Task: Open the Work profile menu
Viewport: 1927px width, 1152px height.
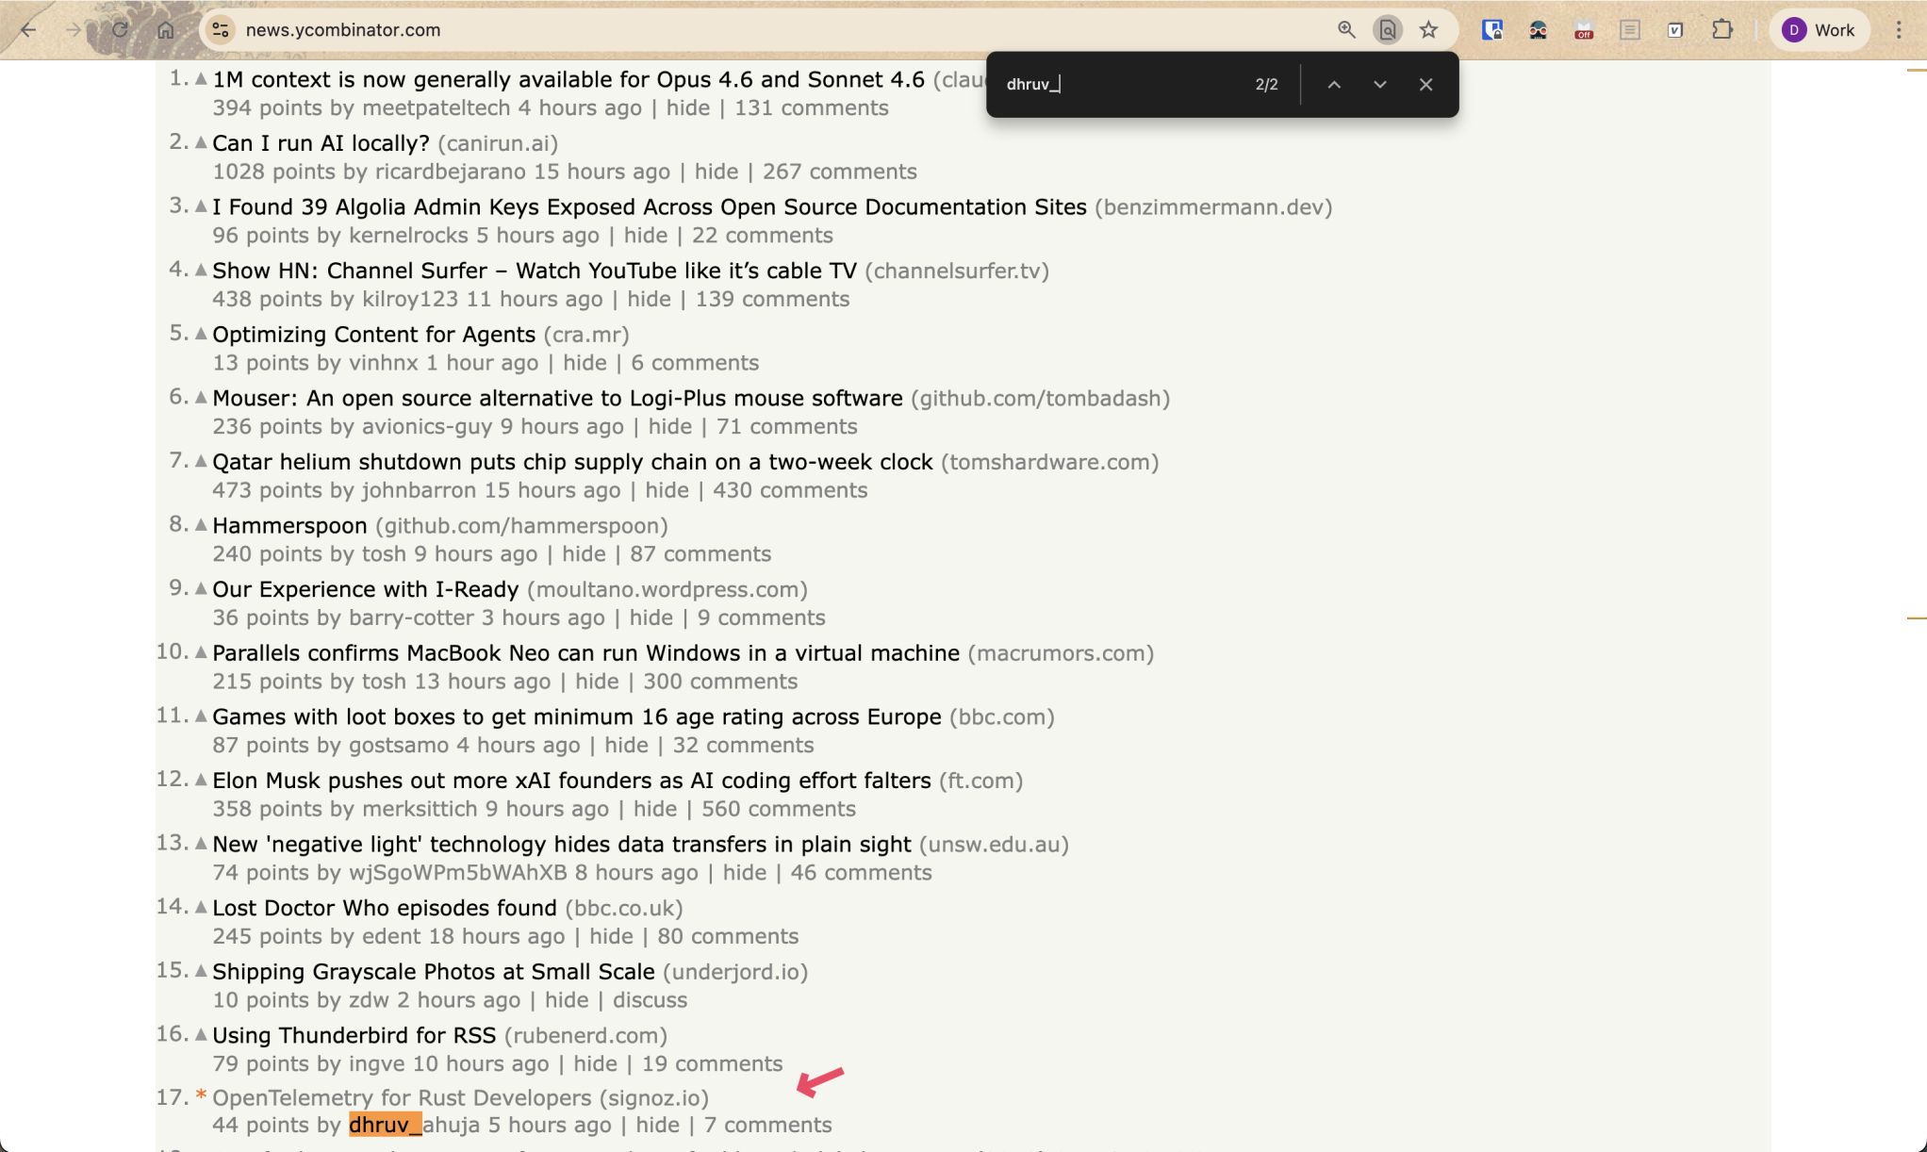Action: coord(1819,29)
